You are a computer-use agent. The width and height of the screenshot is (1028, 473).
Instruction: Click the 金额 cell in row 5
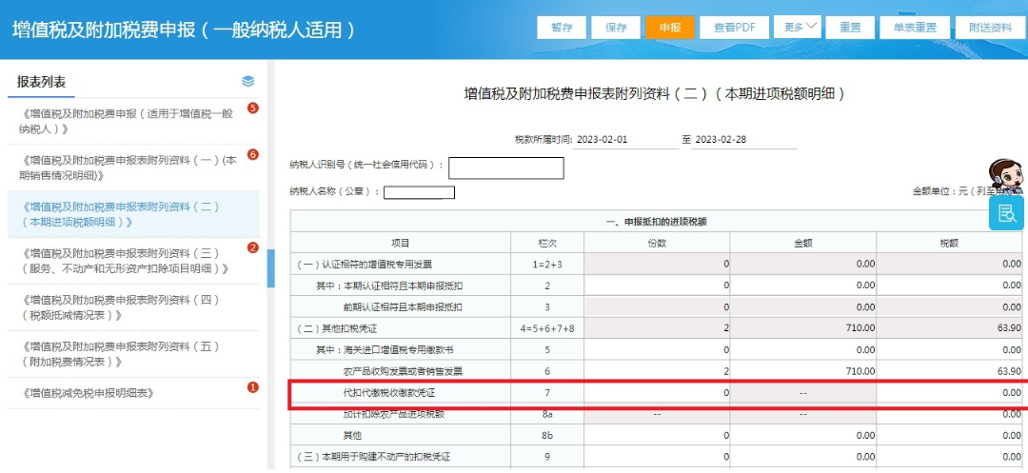click(x=802, y=350)
